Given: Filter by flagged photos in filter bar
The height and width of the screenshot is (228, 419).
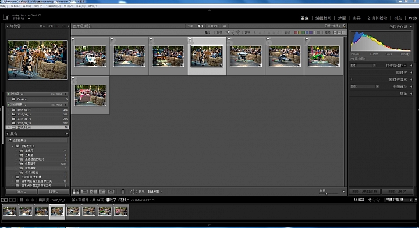Looking at the screenshot, I should (228, 32).
